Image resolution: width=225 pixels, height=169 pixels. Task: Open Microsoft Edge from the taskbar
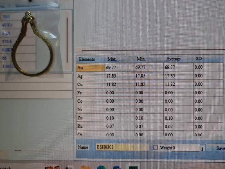(101, 167)
